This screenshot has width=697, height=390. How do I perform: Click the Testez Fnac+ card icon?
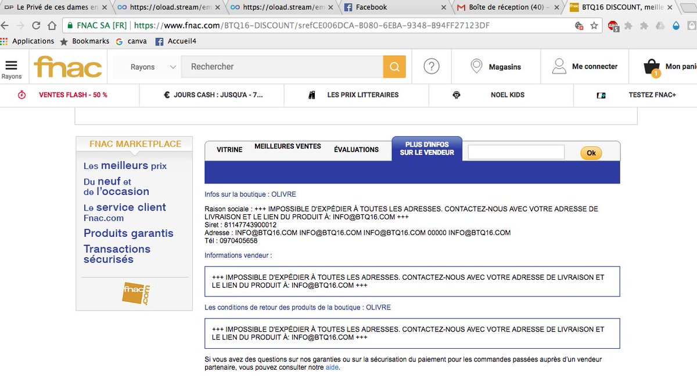601,95
